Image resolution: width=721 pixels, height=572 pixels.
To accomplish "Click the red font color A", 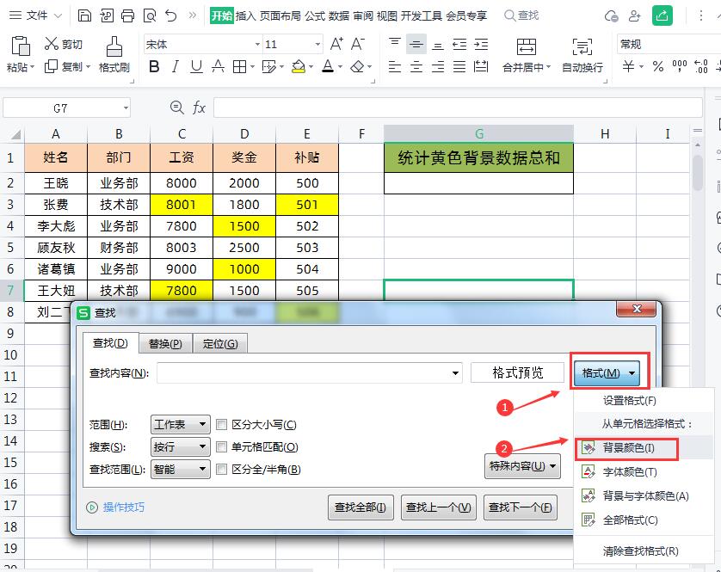I will click(x=328, y=67).
